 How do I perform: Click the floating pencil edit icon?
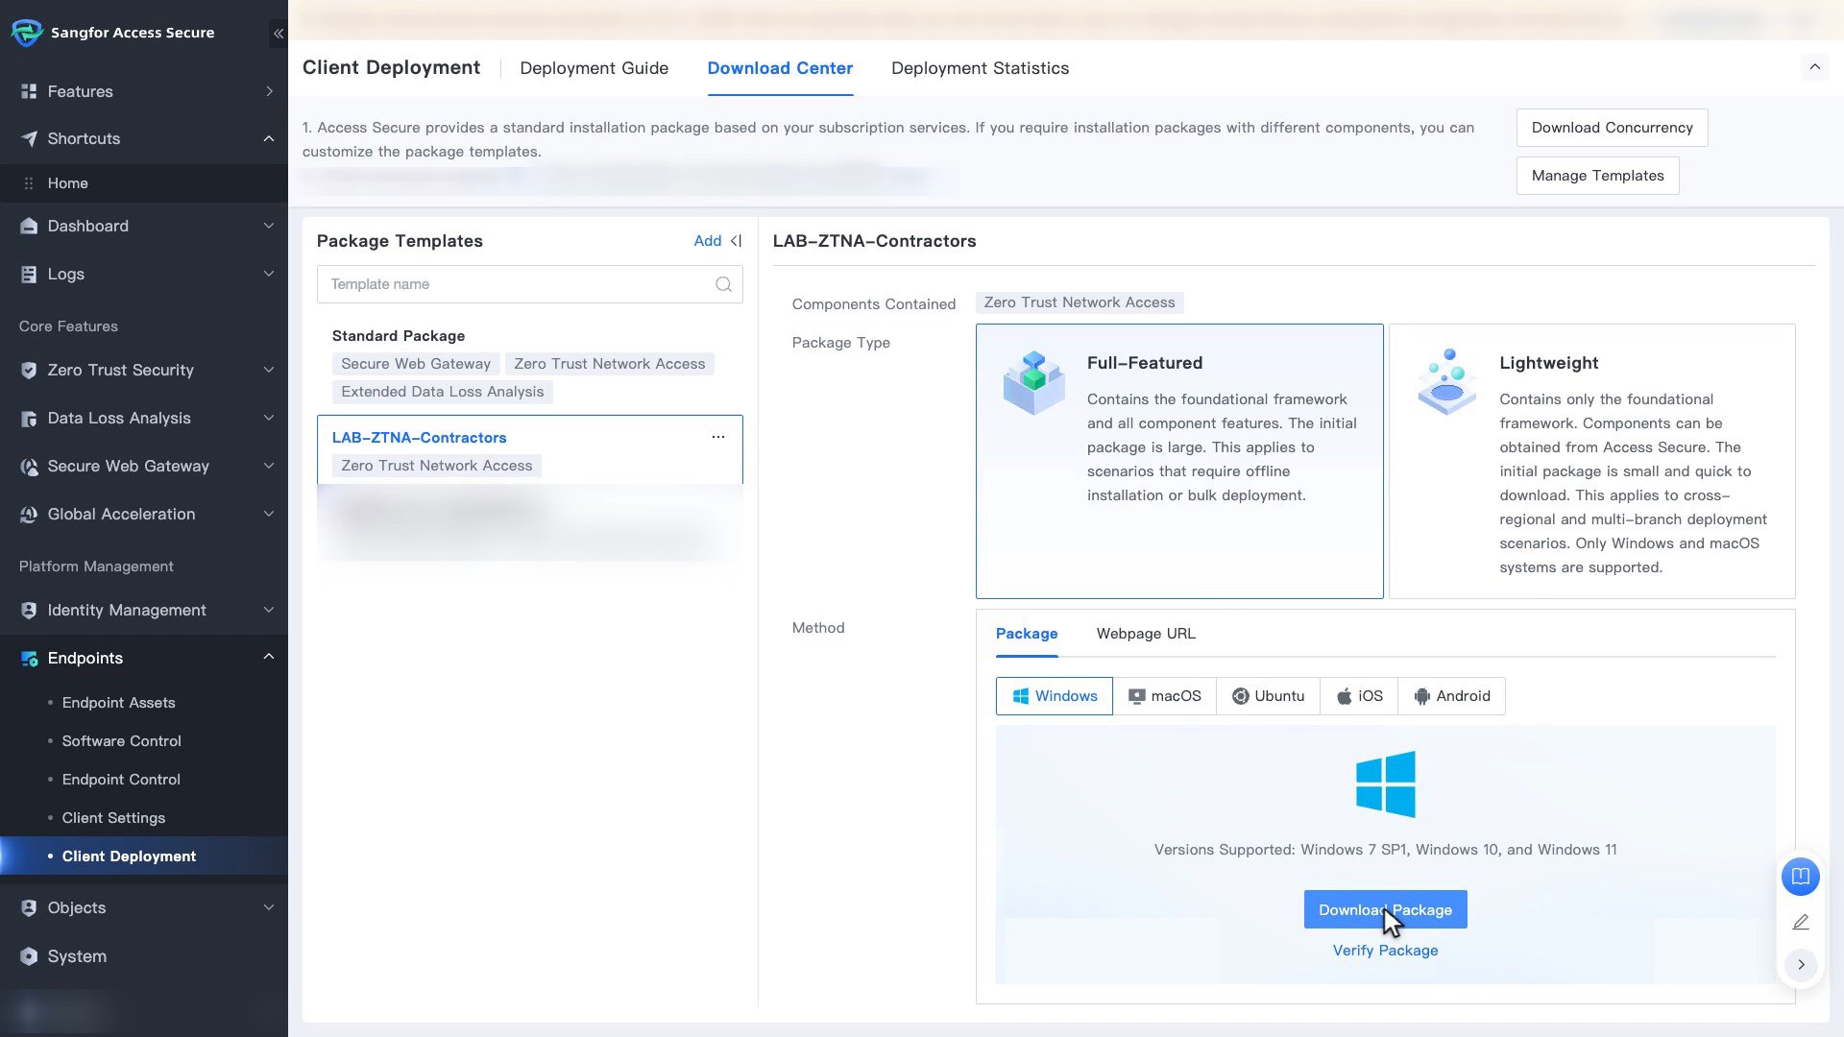[x=1801, y=922]
